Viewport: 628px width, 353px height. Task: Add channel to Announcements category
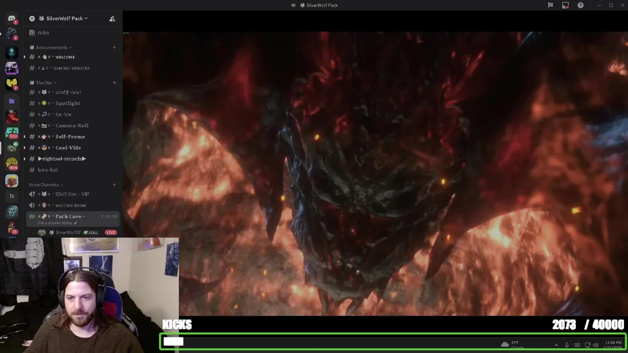[114, 48]
